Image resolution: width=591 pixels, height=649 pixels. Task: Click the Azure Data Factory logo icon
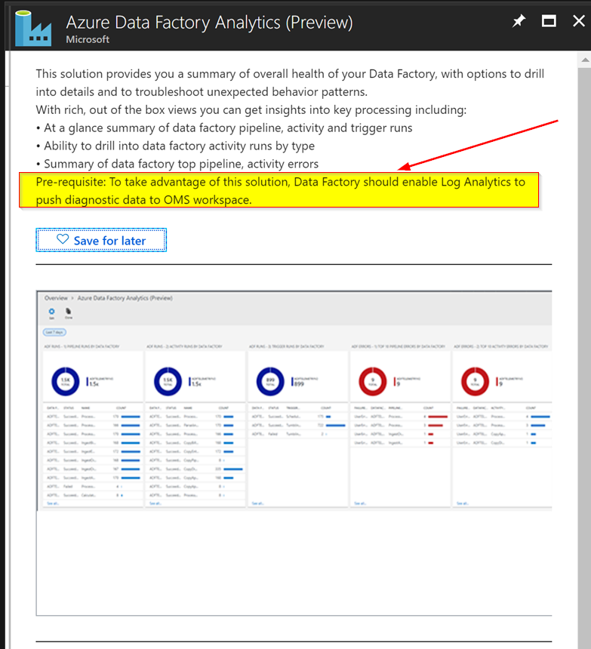33,29
